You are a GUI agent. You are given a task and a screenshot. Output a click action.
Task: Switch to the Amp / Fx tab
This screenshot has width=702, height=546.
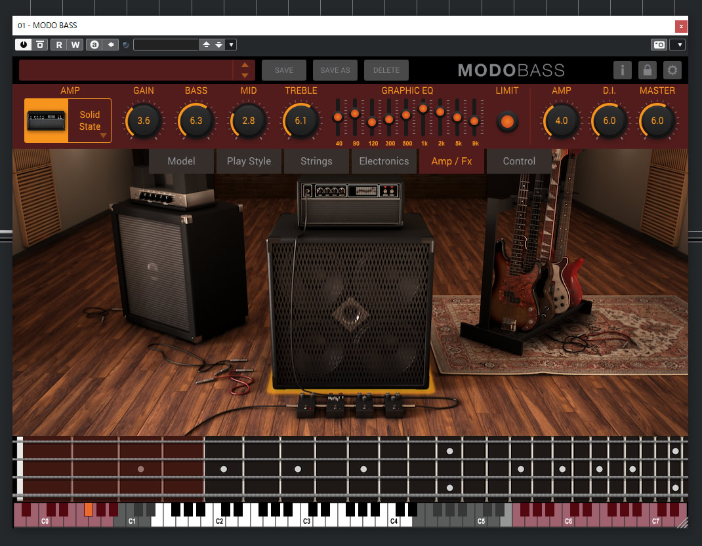pos(452,161)
